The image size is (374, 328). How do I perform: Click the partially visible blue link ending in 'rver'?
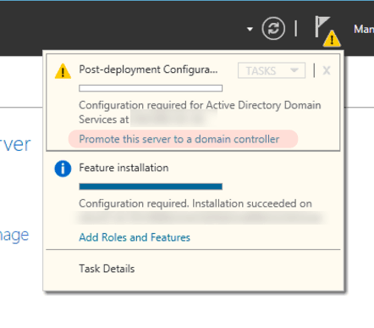point(15,144)
